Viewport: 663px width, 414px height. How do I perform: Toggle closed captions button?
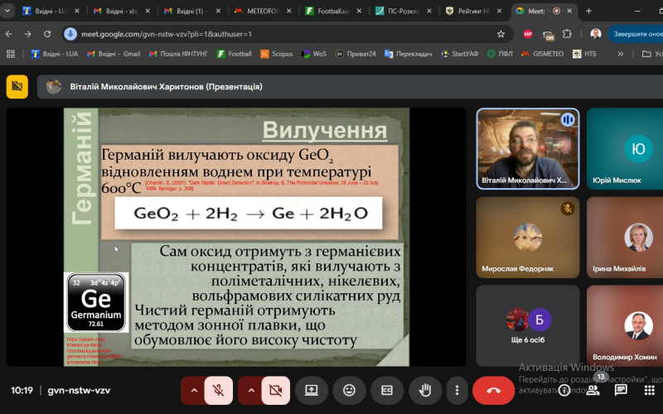[x=387, y=390]
